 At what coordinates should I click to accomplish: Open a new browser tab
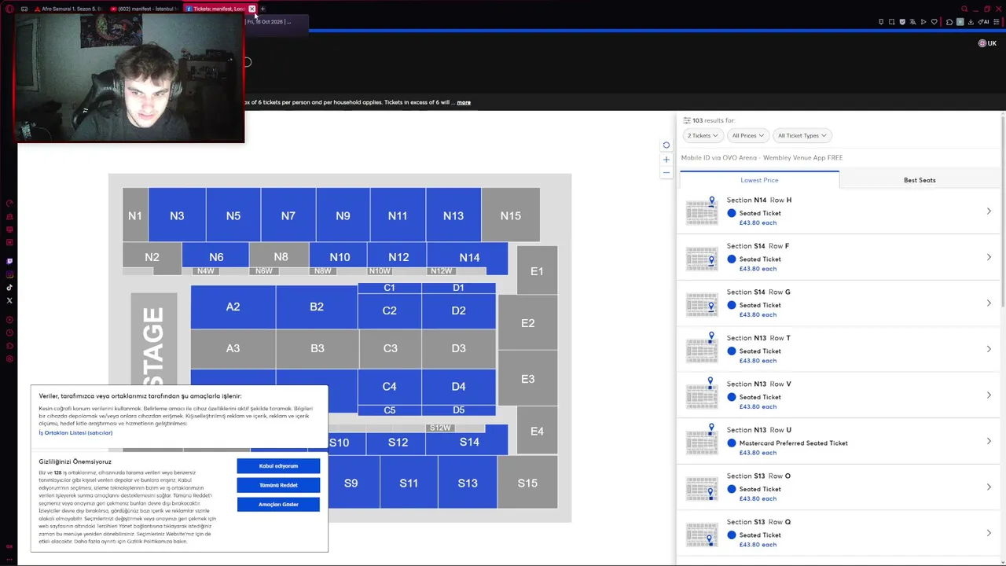click(263, 9)
